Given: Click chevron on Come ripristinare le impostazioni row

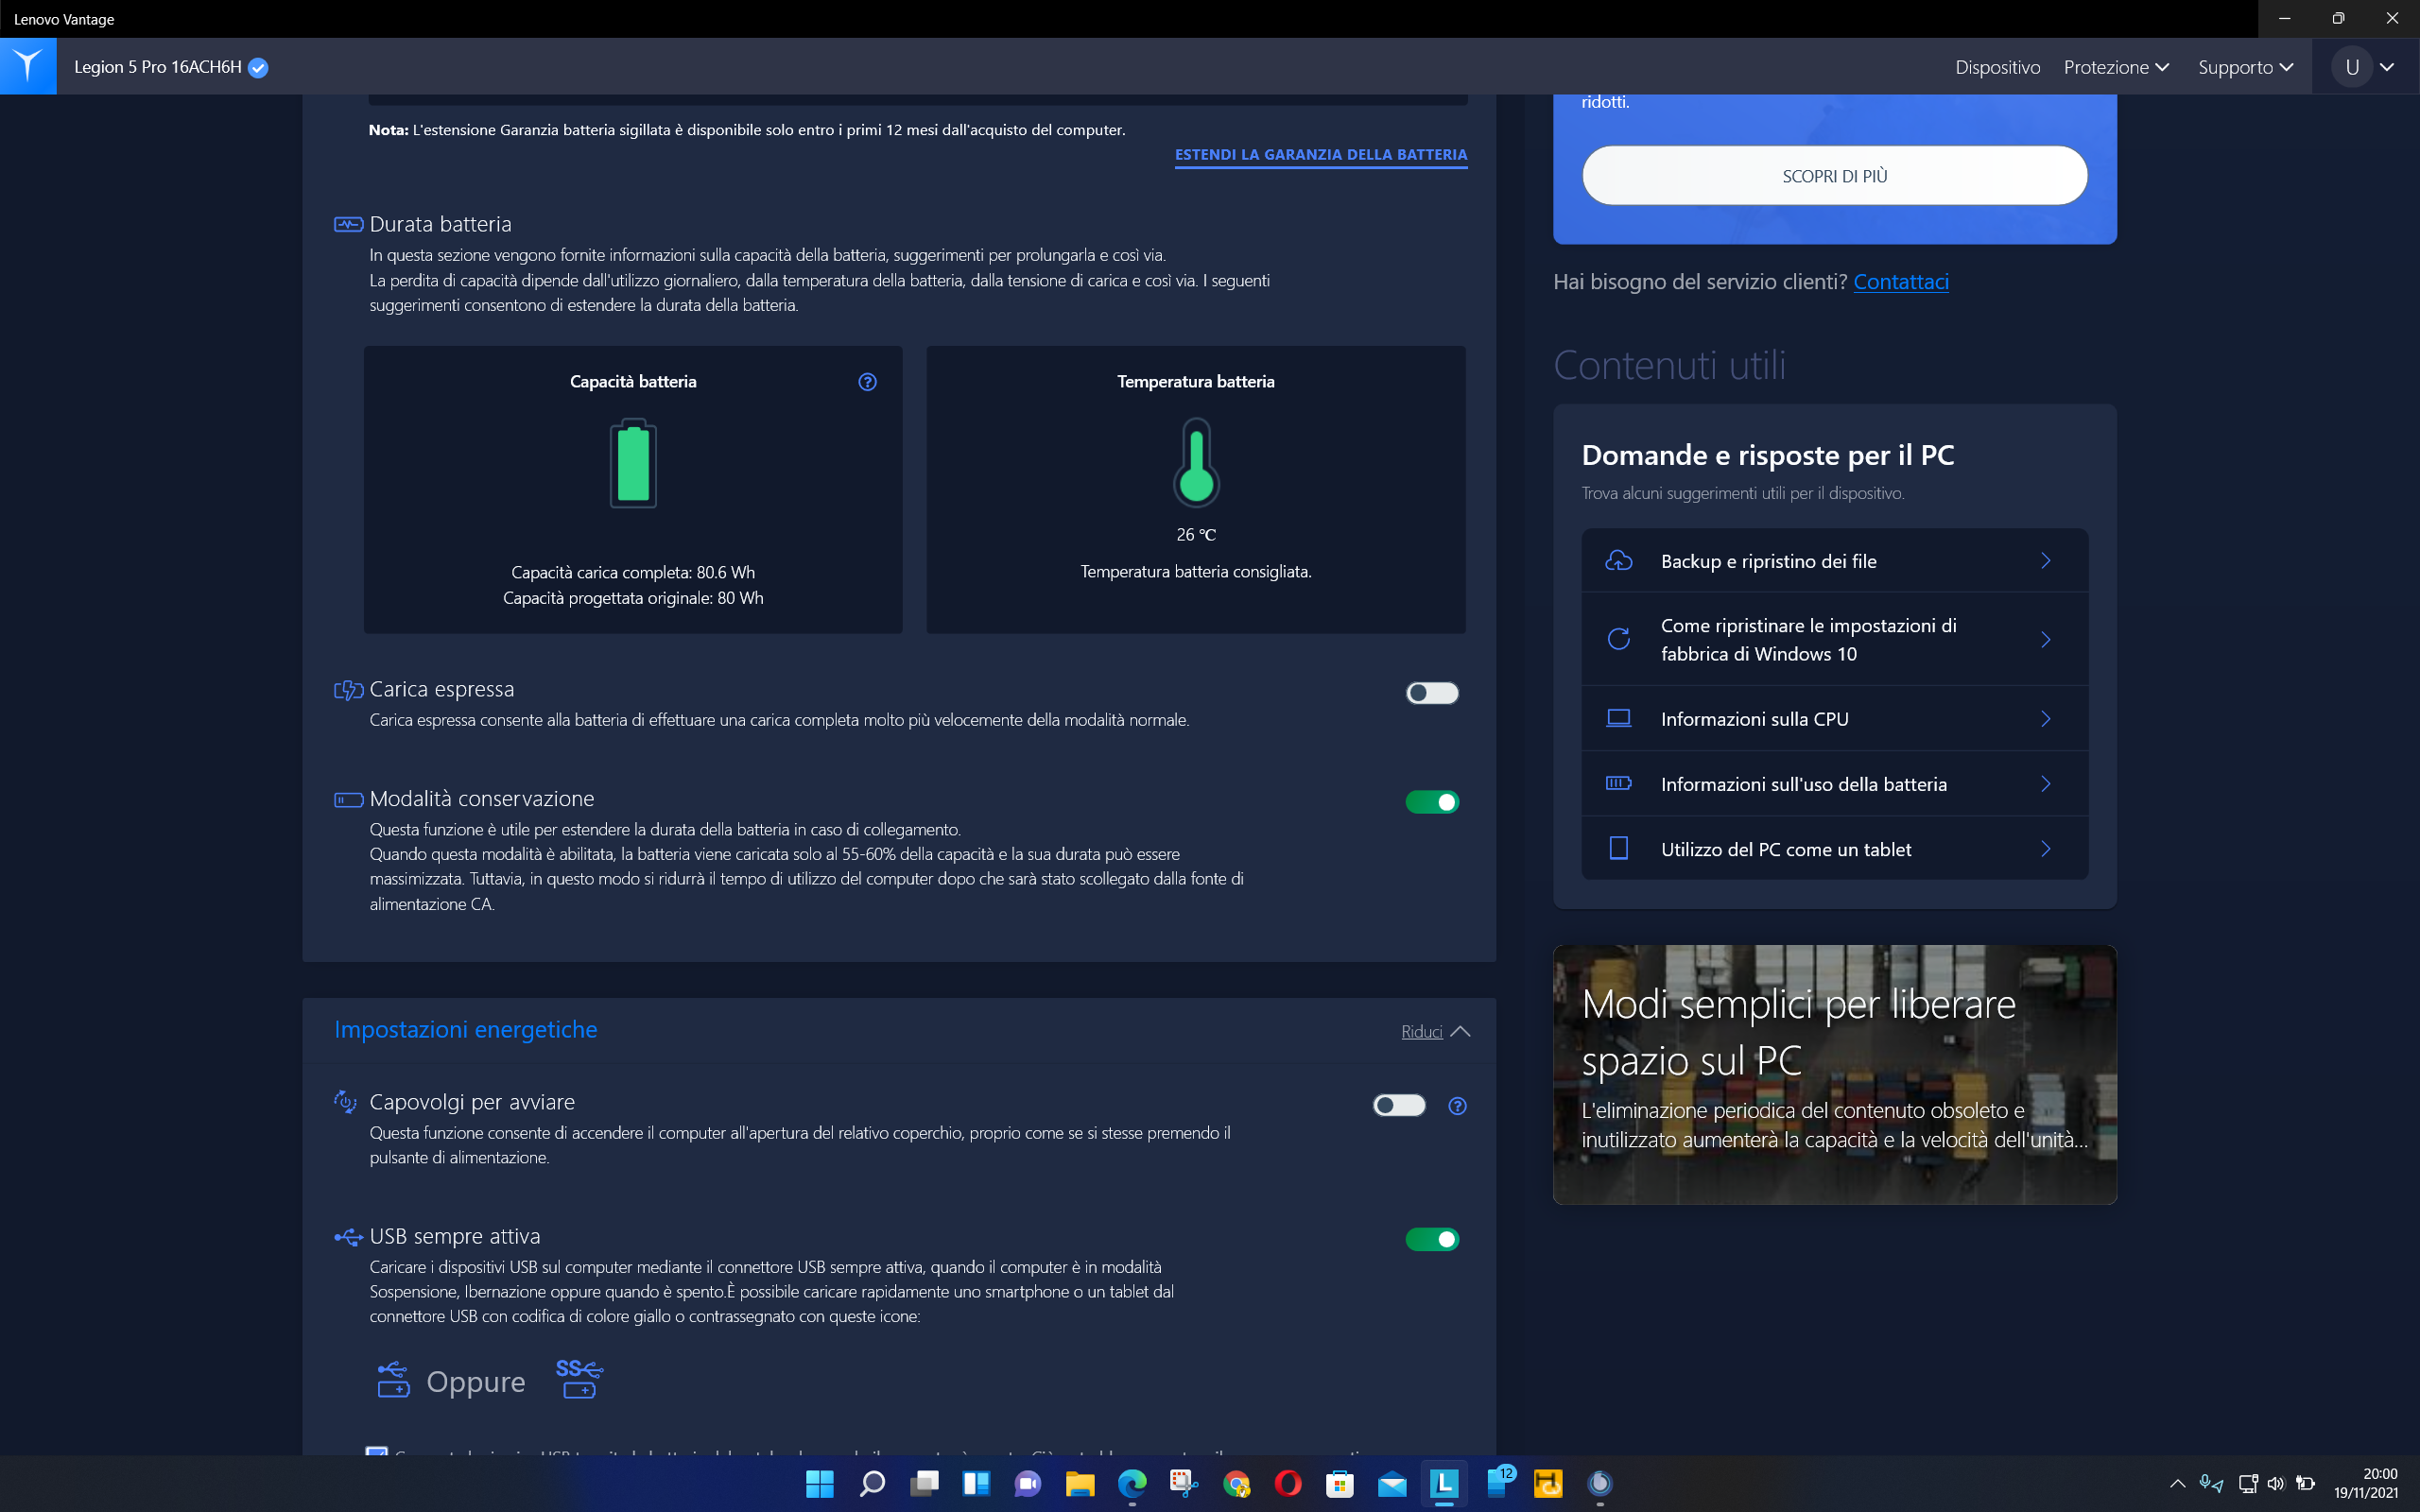Looking at the screenshot, I should coord(2045,639).
